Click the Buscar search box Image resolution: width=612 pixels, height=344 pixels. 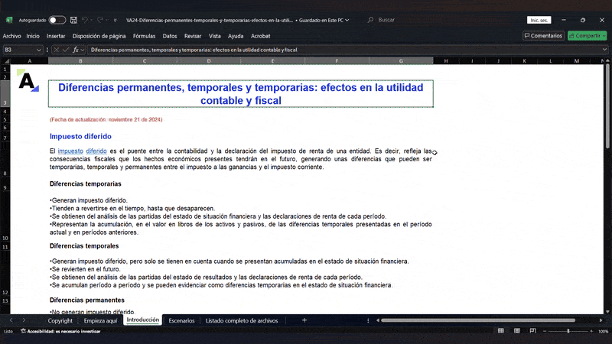(x=428, y=20)
